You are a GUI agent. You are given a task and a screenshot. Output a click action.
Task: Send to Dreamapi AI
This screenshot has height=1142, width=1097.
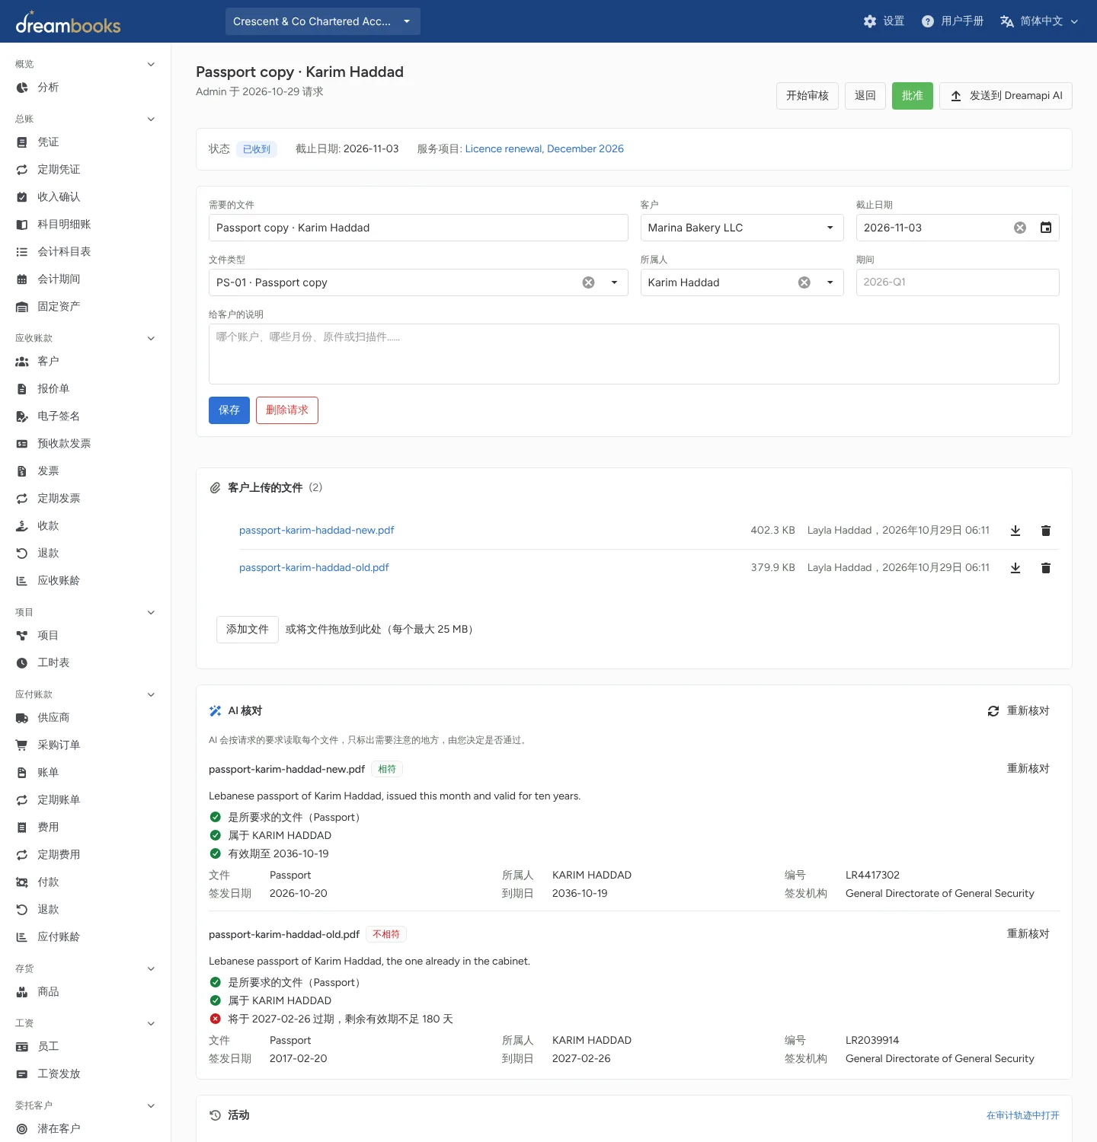(1006, 96)
